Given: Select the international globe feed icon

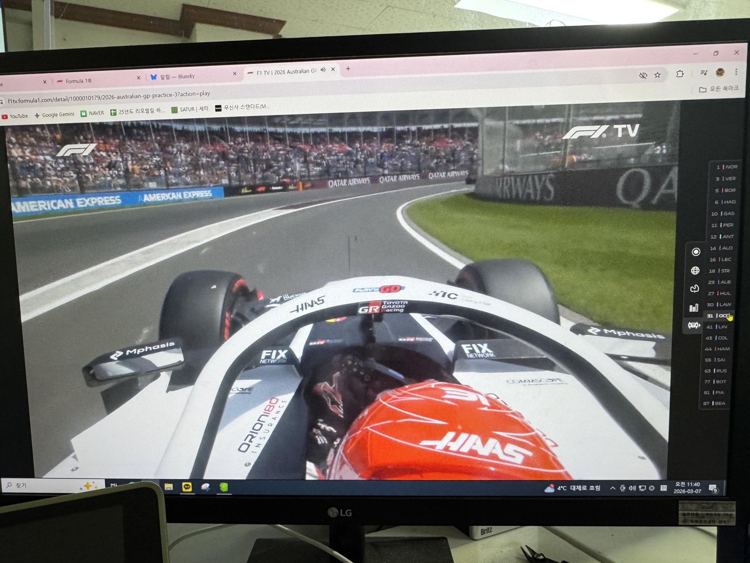Looking at the screenshot, I should pos(695,270).
